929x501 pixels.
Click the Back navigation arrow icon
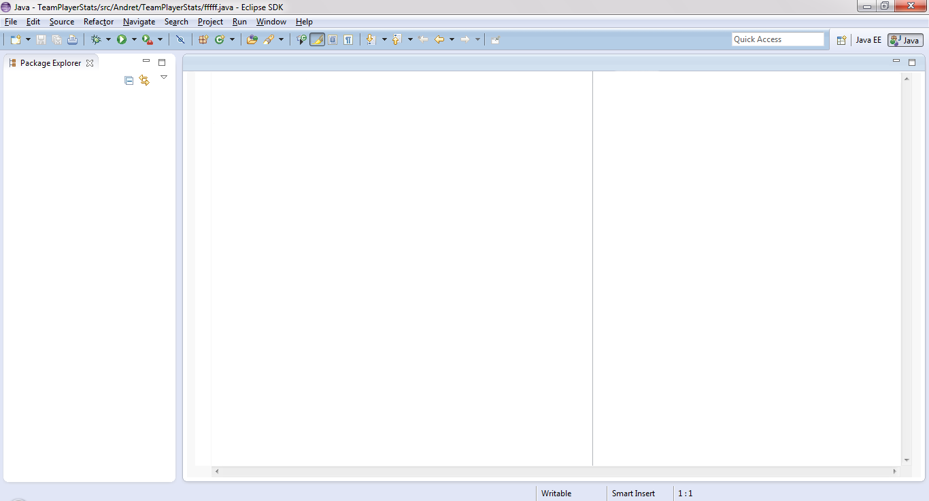click(x=439, y=39)
